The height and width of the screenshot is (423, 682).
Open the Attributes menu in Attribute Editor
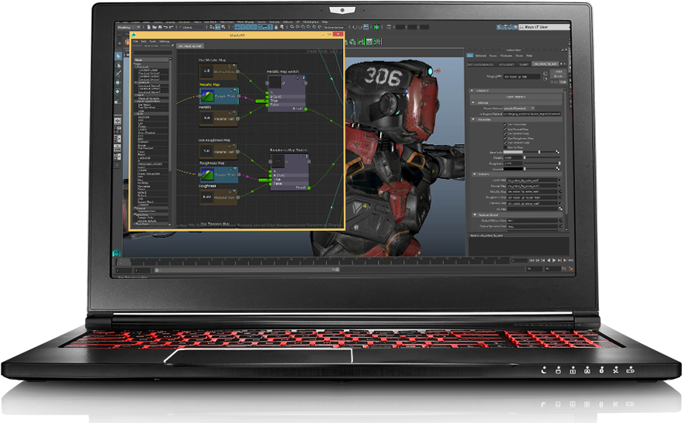point(506,56)
